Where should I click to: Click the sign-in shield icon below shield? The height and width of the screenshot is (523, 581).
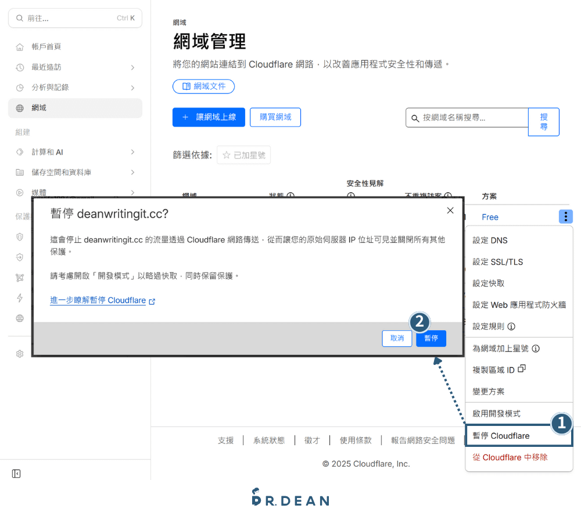point(20,257)
